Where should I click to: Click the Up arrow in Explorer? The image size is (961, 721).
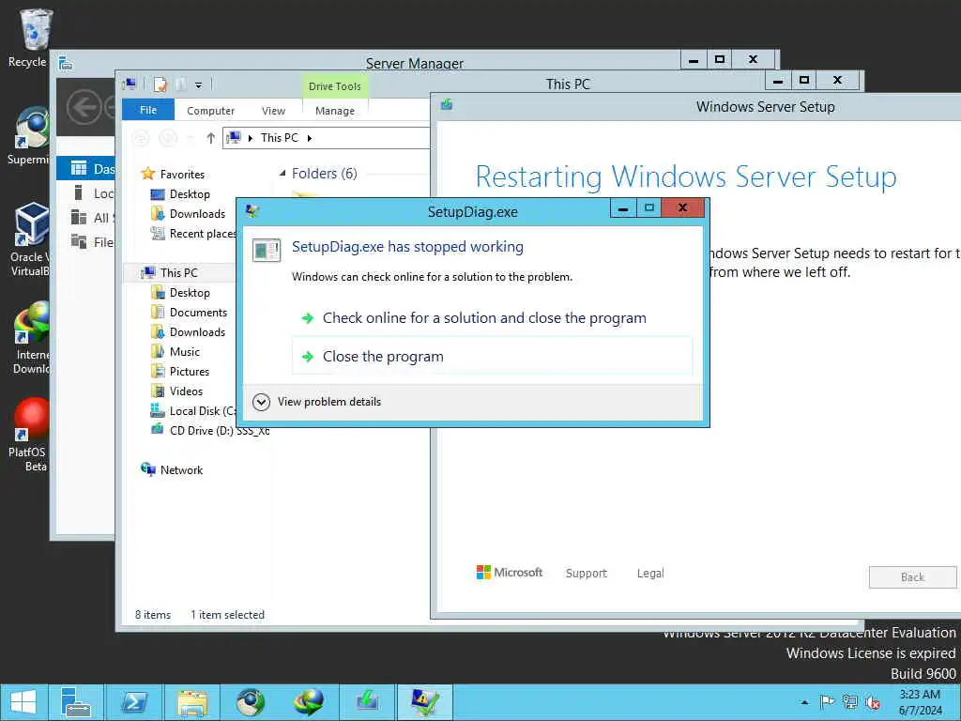pos(210,138)
